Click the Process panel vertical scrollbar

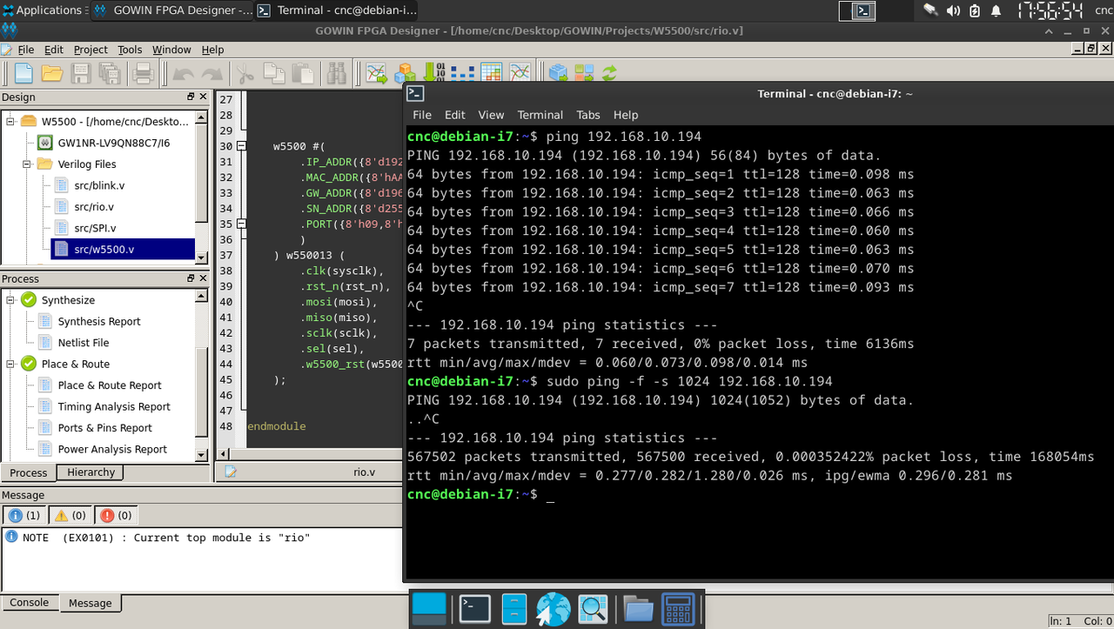click(x=202, y=375)
